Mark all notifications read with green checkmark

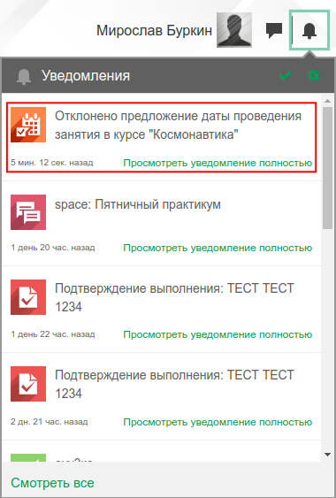286,75
